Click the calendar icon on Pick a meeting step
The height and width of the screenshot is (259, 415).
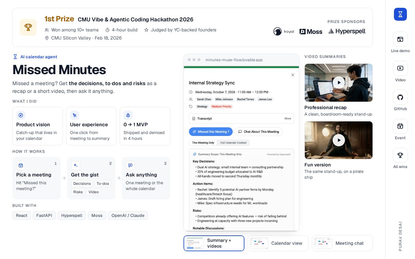click(21, 165)
